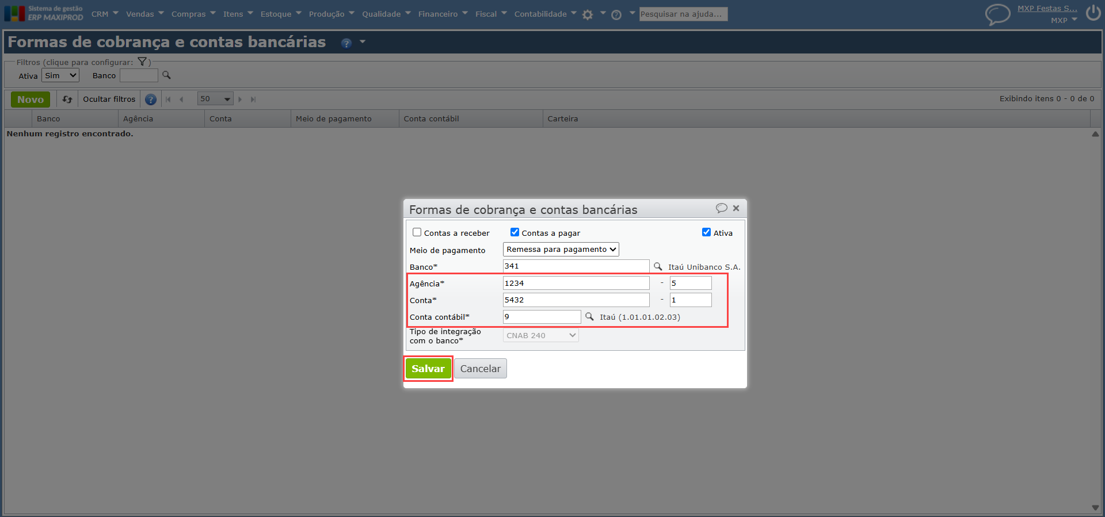Click the Banco filter input field
Screen dimensions: 1105x517
139,75
